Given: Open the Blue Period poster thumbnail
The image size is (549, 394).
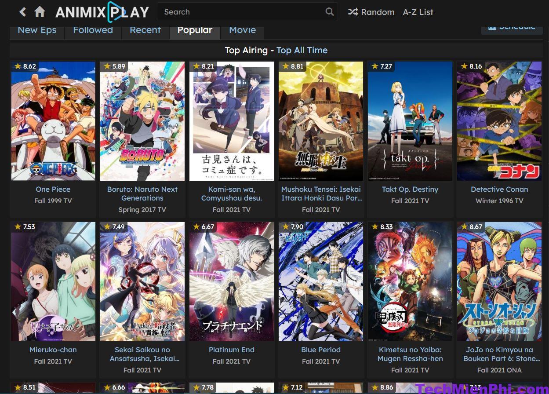Looking at the screenshot, I should coord(321,281).
